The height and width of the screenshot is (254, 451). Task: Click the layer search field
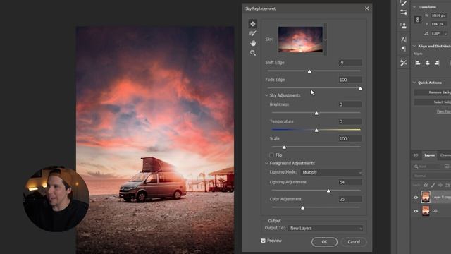pos(428,167)
